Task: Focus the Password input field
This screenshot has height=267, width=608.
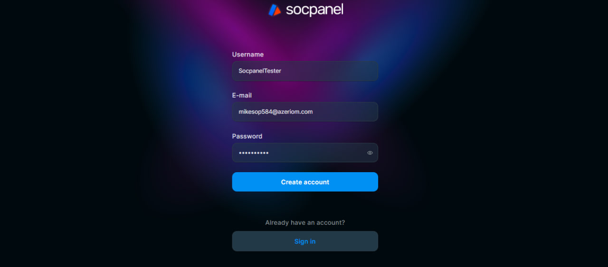Action: 299,153
